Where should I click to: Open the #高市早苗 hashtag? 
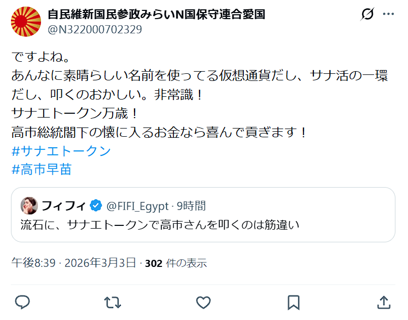(42, 170)
